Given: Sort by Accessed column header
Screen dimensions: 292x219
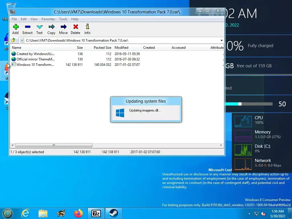Looking at the screenshot, I should click(x=184, y=48).
